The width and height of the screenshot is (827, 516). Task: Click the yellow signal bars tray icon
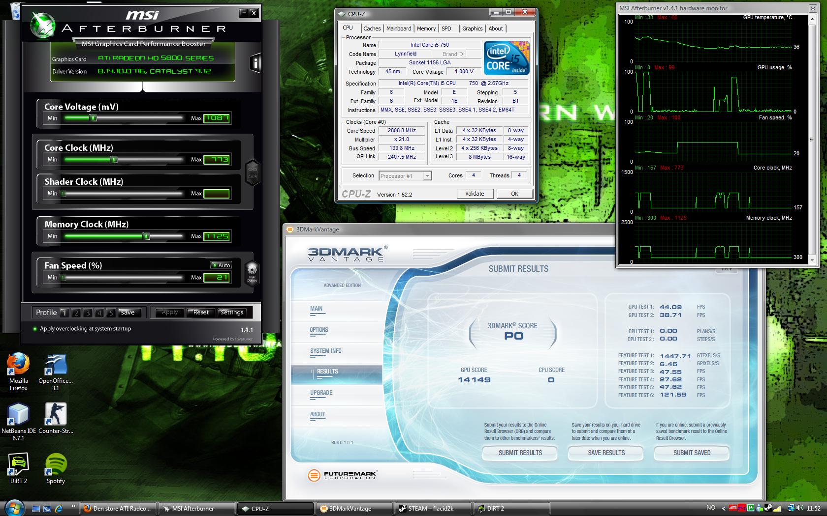777,508
